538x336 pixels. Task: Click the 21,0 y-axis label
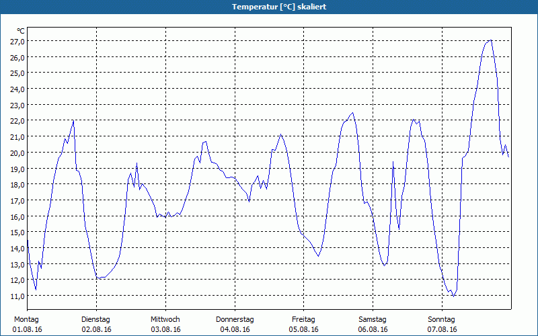(x=17, y=137)
